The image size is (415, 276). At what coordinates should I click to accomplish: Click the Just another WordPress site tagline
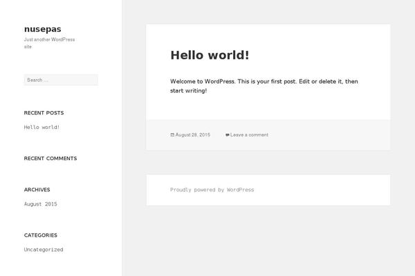click(x=48, y=43)
